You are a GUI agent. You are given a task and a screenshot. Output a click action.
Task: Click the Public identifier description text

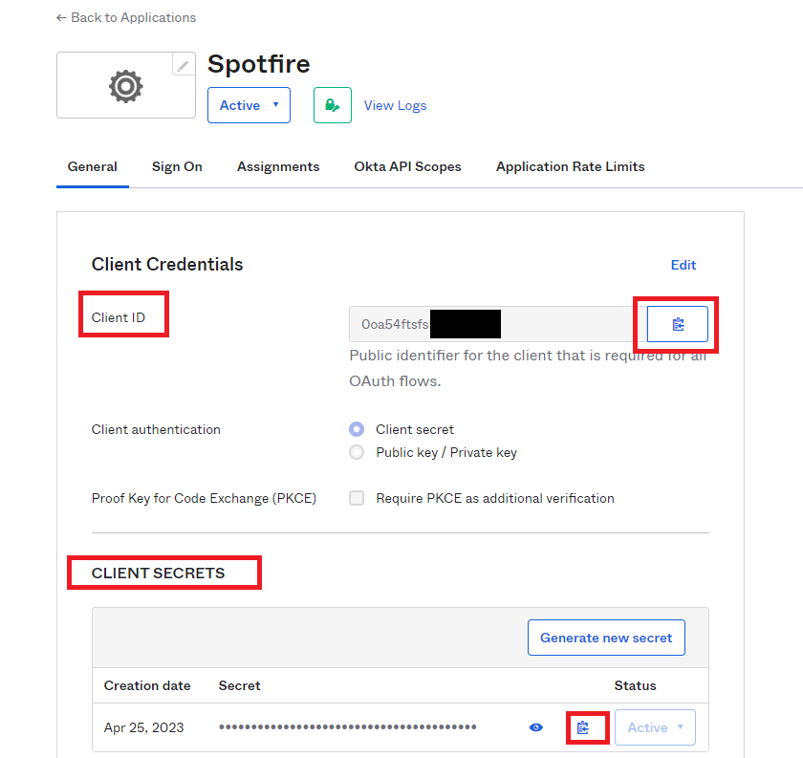tap(528, 368)
